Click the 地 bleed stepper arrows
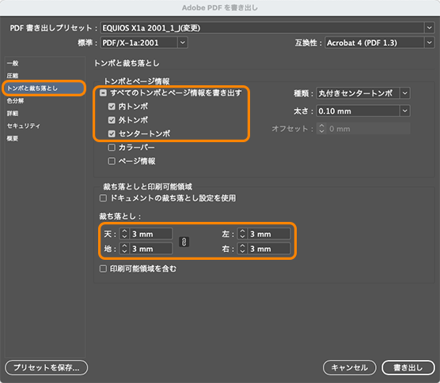 pos(124,249)
